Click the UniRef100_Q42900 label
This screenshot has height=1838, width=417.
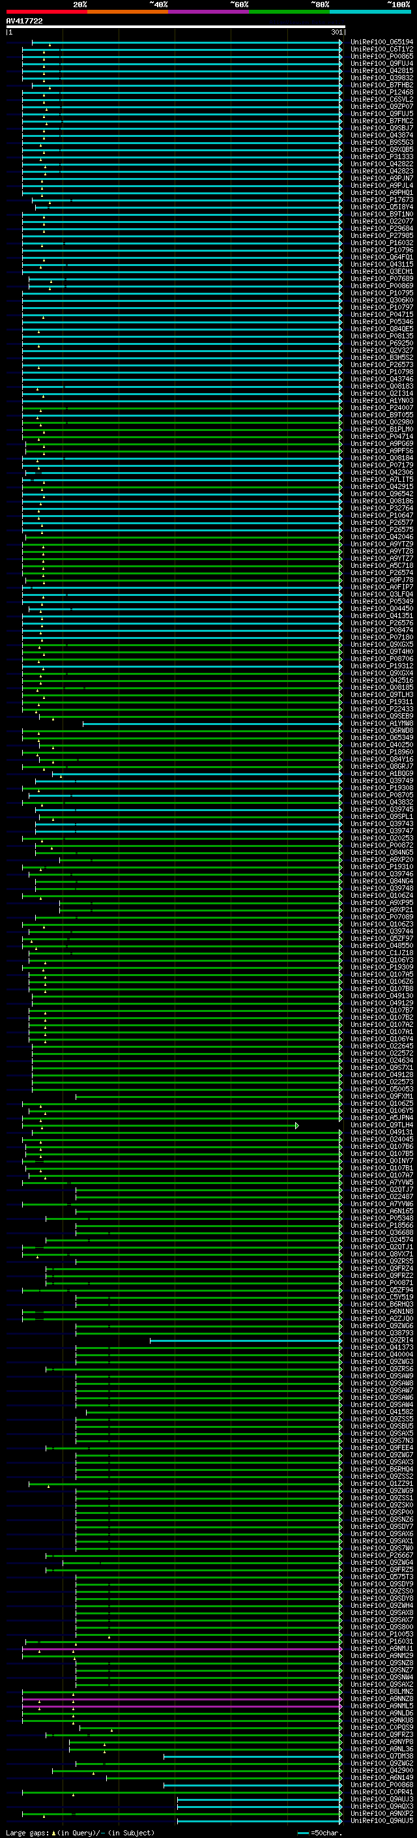(x=382, y=1770)
